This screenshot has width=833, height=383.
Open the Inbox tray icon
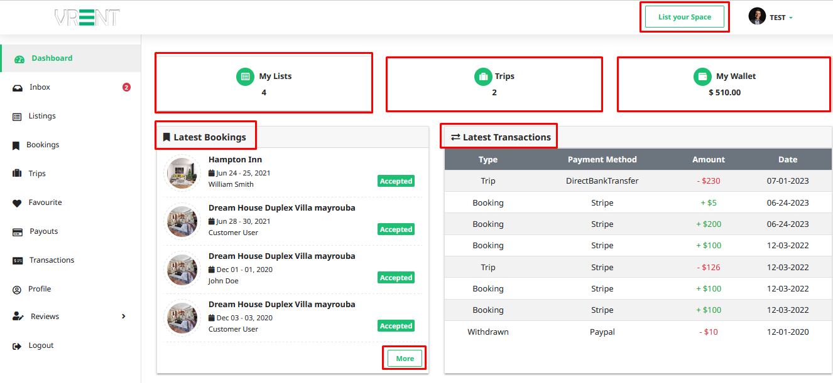click(x=18, y=88)
